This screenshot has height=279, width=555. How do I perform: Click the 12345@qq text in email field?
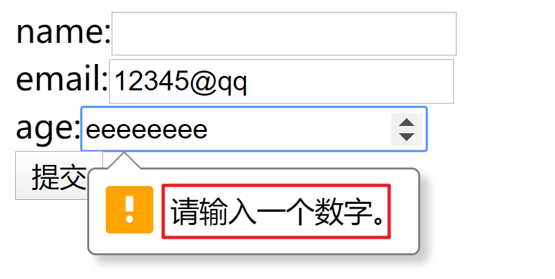(x=180, y=82)
